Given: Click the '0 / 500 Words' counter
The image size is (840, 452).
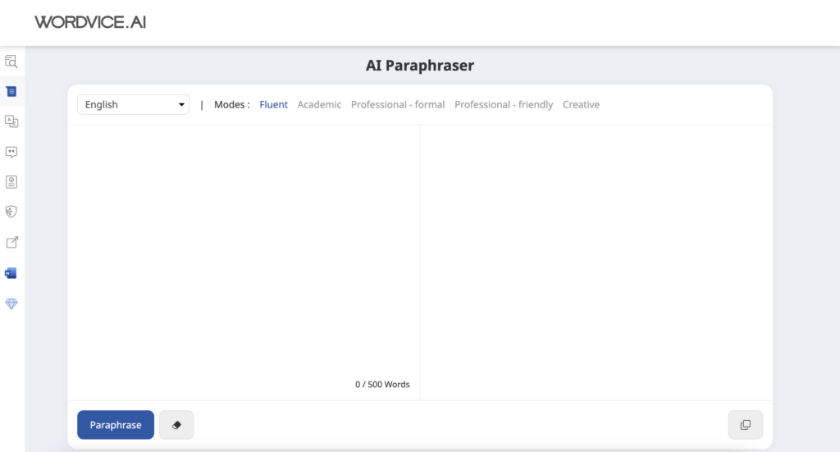Looking at the screenshot, I should (x=382, y=385).
